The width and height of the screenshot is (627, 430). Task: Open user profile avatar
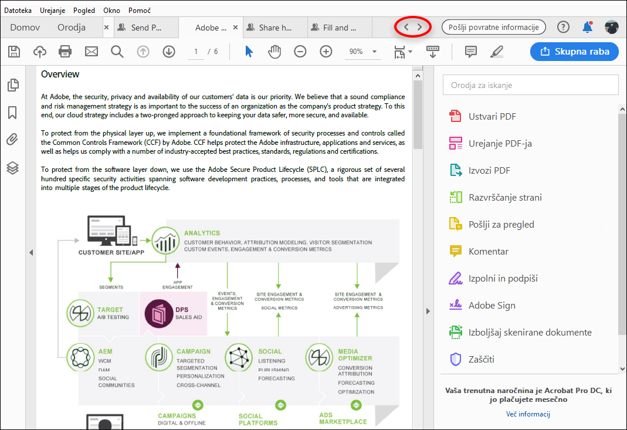(611, 27)
